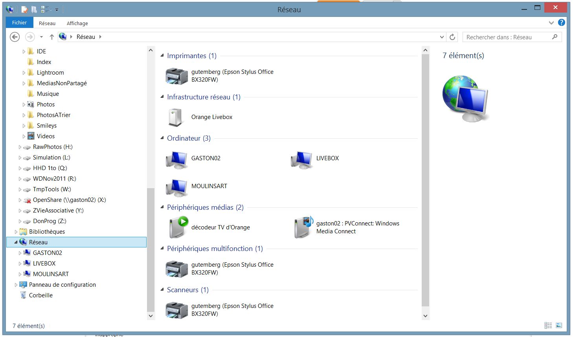Click the Properties icon in the quick access toolbar
The image size is (573, 337).
click(24, 9)
